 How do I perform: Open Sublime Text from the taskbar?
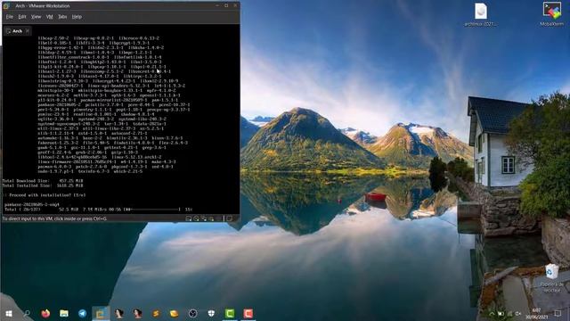tap(156, 313)
